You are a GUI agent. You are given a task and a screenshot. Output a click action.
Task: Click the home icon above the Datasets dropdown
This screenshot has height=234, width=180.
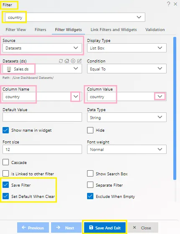[x=67, y=61]
